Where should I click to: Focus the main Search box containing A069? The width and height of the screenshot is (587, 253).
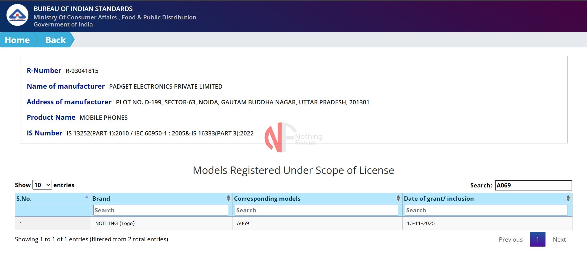(533, 185)
